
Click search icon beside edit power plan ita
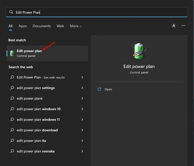click(x=12, y=140)
